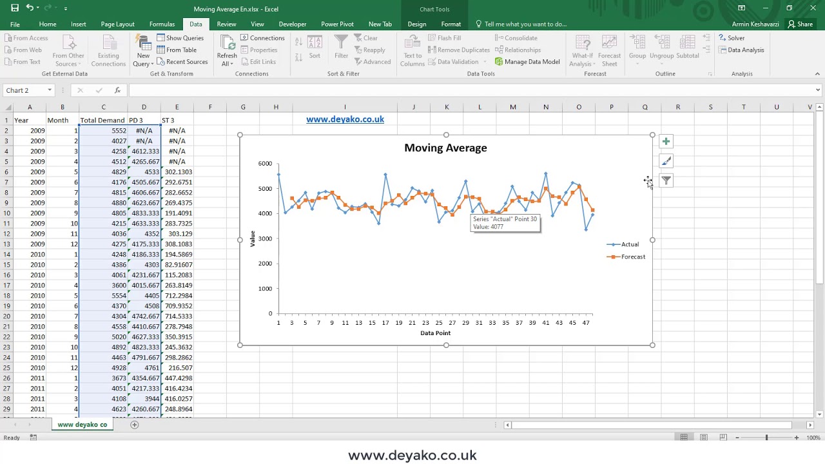Click Recent Sources button
Viewport: 825px width, 464px height.
[182, 62]
